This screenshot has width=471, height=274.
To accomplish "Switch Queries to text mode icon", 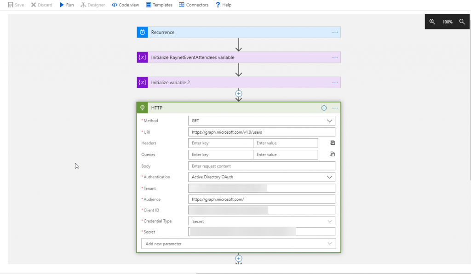I will click(332, 154).
